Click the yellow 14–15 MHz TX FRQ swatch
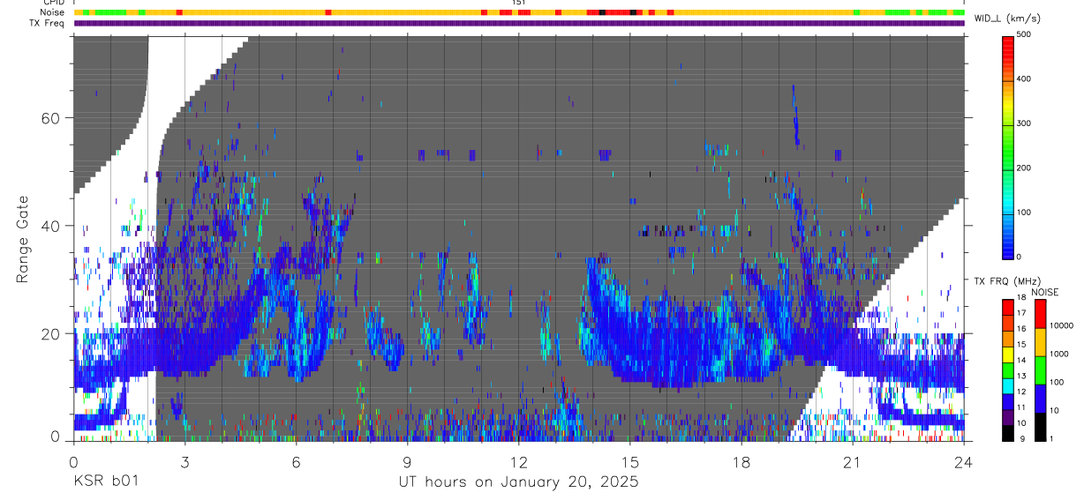The width and height of the screenshot is (1084, 500). (x=1008, y=353)
